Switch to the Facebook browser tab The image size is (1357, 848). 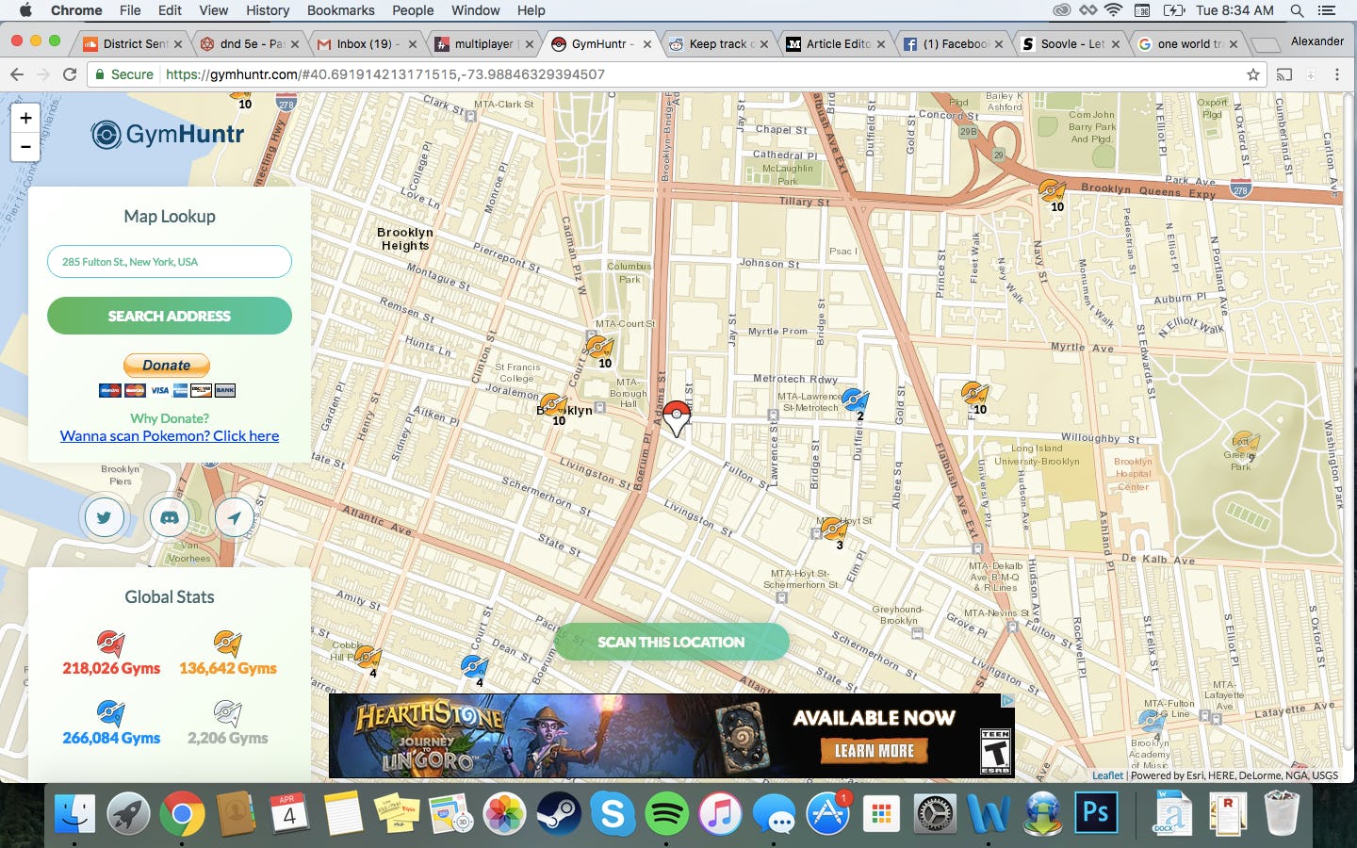(953, 43)
